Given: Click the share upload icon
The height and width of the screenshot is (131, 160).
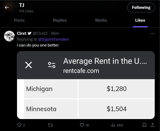Looking at the screenshot, I should tap(153, 125).
